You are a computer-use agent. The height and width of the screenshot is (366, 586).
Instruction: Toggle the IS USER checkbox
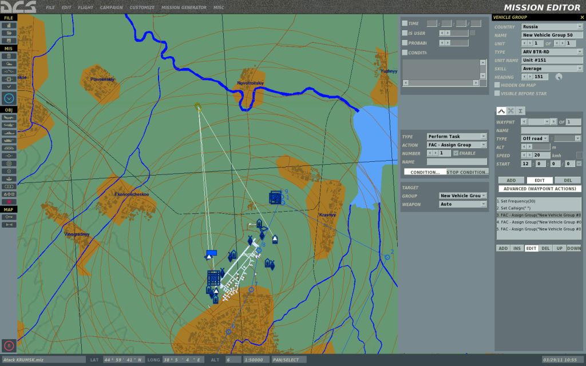point(405,33)
